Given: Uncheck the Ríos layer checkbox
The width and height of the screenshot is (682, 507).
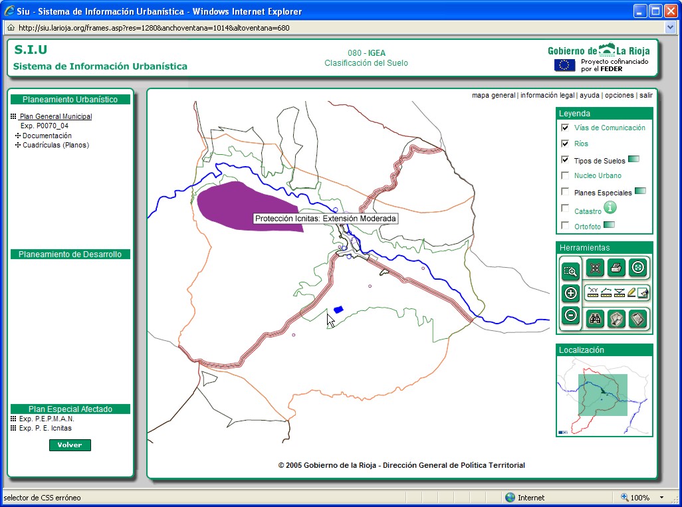Looking at the screenshot, I should (565, 144).
